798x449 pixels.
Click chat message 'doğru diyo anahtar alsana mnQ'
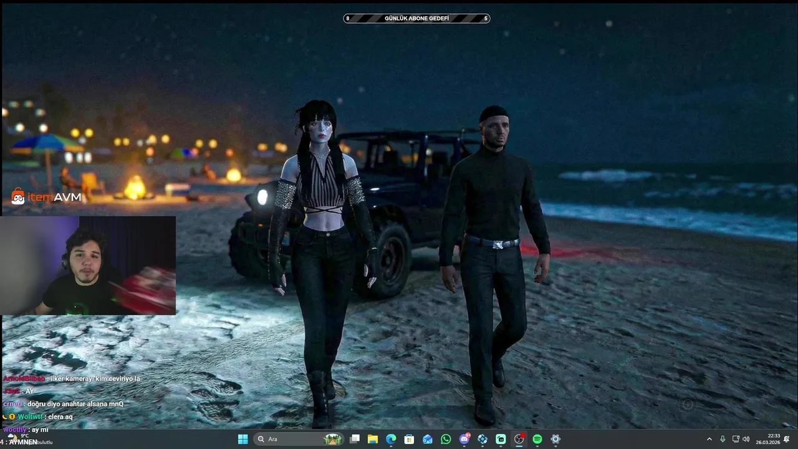(75, 404)
